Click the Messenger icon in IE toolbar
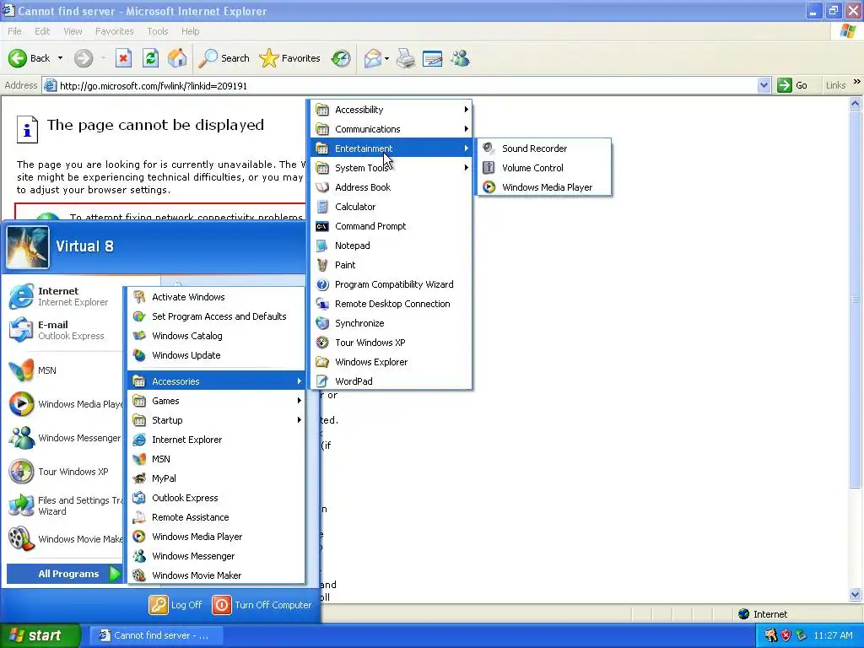Screen dimensions: 864x648 460,58
